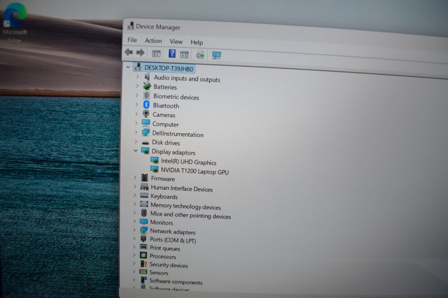Click the Security devices icon

click(x=143, y=264)
